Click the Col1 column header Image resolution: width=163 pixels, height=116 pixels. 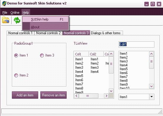point(81,54)
